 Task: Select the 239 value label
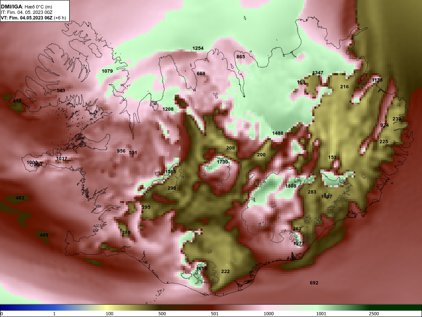click(x=396, y=119)
